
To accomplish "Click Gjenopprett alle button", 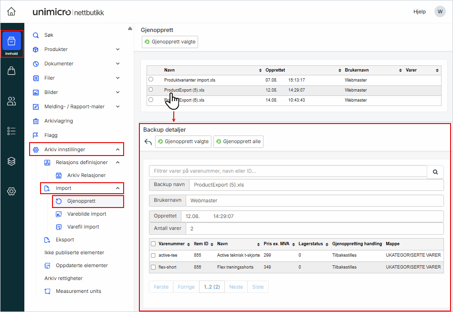I will [238, 142].
